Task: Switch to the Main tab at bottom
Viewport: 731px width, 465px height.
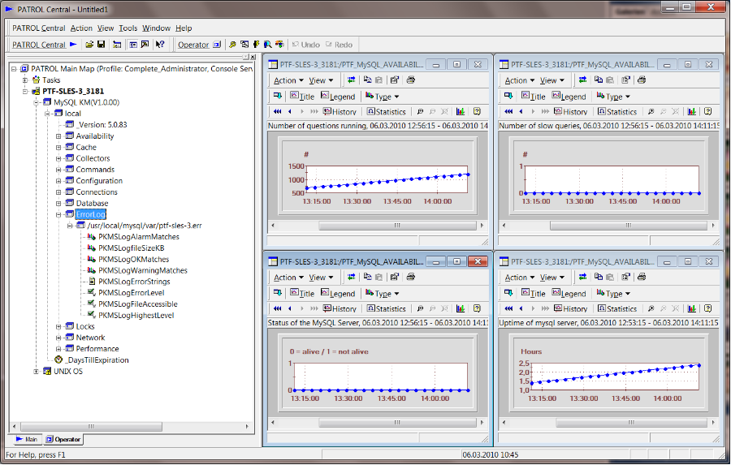Action: 26,439
